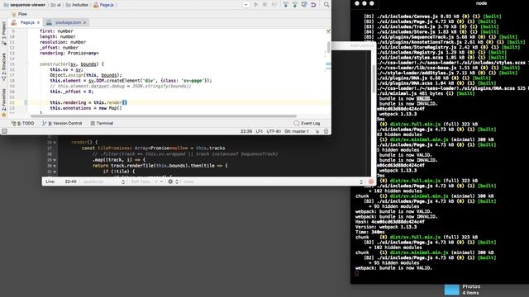Click the read-only lock icon in status bar
The width and height of the screenshot is (529, 297).
[317, 131]
